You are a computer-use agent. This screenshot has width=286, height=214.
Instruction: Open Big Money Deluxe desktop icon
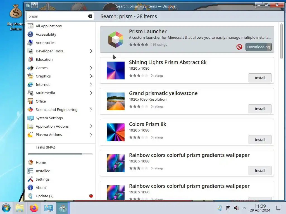click(16, 18)
